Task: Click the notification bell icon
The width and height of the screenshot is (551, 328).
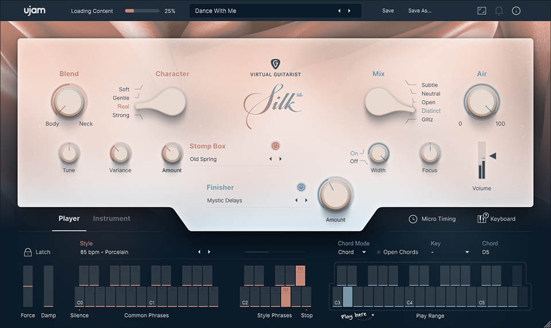Action: pyautogui.click(x=499, y=11)
